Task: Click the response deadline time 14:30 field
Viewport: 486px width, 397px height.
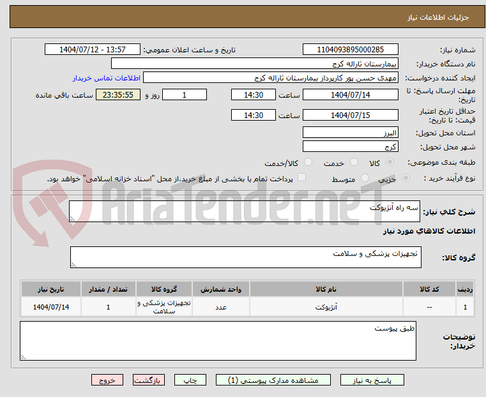Action: pos(254,94)
